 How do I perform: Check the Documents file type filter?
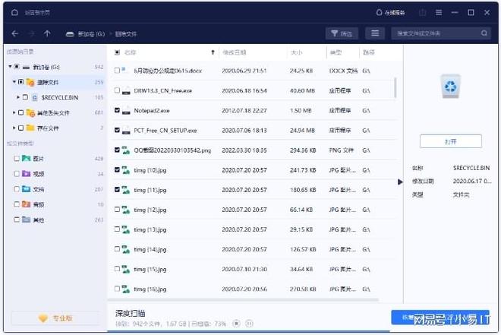click(x=17, y=189)
